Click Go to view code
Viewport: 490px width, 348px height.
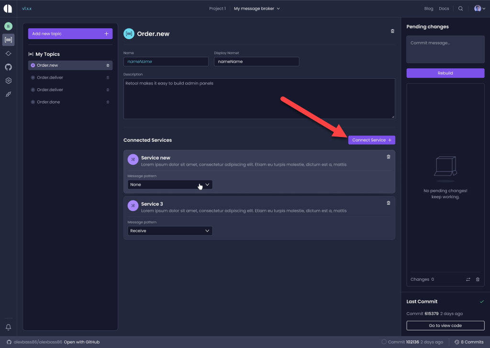445,325
